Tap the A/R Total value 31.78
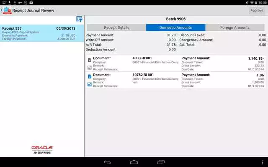Viewport: 268px width, 167px height. [171, 45]
